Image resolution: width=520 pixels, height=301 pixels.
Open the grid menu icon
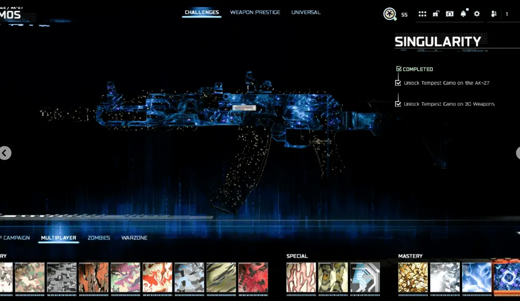click(x=422, y=14)
